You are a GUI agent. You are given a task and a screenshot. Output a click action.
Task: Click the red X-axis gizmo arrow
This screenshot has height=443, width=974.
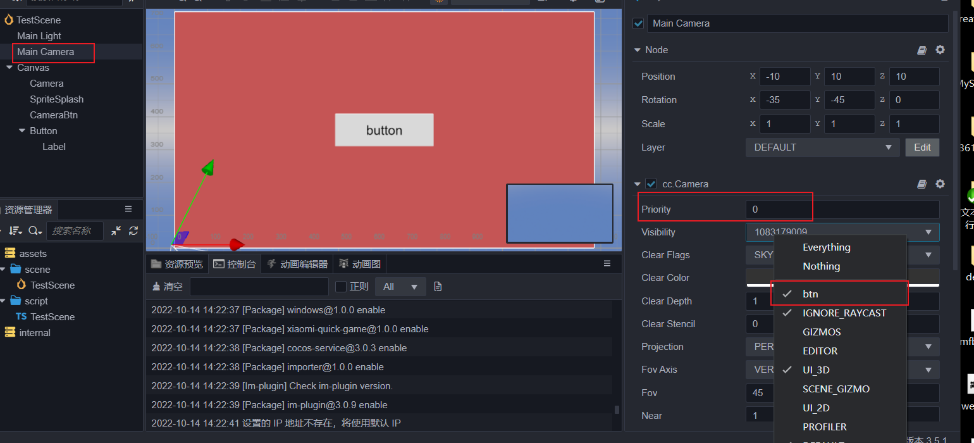point(236,244)
